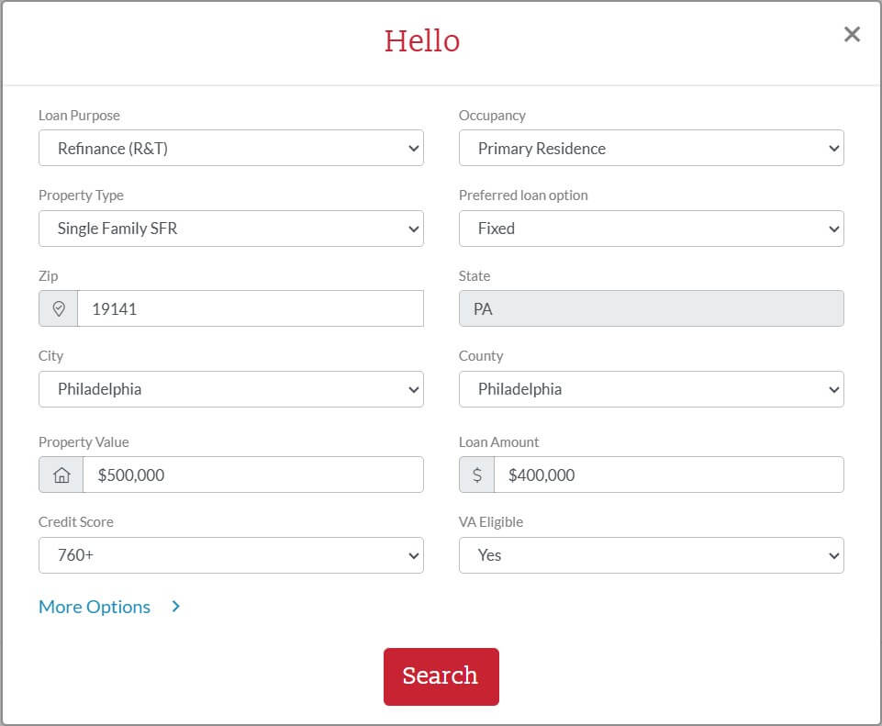Open the Loan Purpose dropdown
Image resolution: width=882 pixels, height=726 pixels.
click(x=230, y=149)
